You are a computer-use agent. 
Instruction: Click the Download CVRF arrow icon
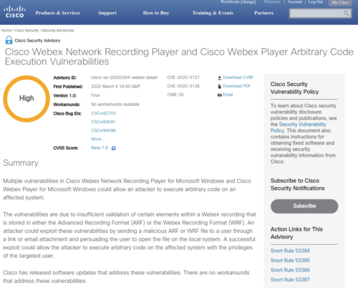pyautogui.click(x=219, y=77)
